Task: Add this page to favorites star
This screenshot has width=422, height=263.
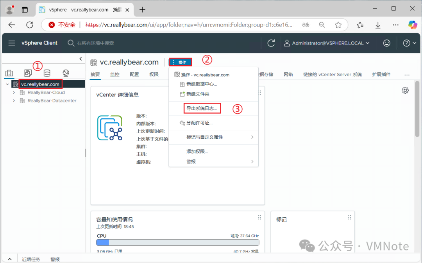Action: (x=338, y=25)
